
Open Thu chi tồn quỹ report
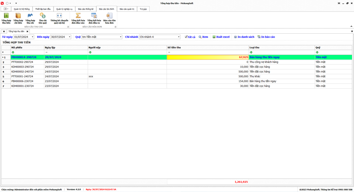tap(43, 18)
